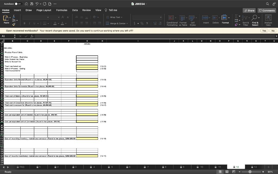Click the Clear eraser icon
Viewport: 278px width, 174px height.
[x=236, y=25]
